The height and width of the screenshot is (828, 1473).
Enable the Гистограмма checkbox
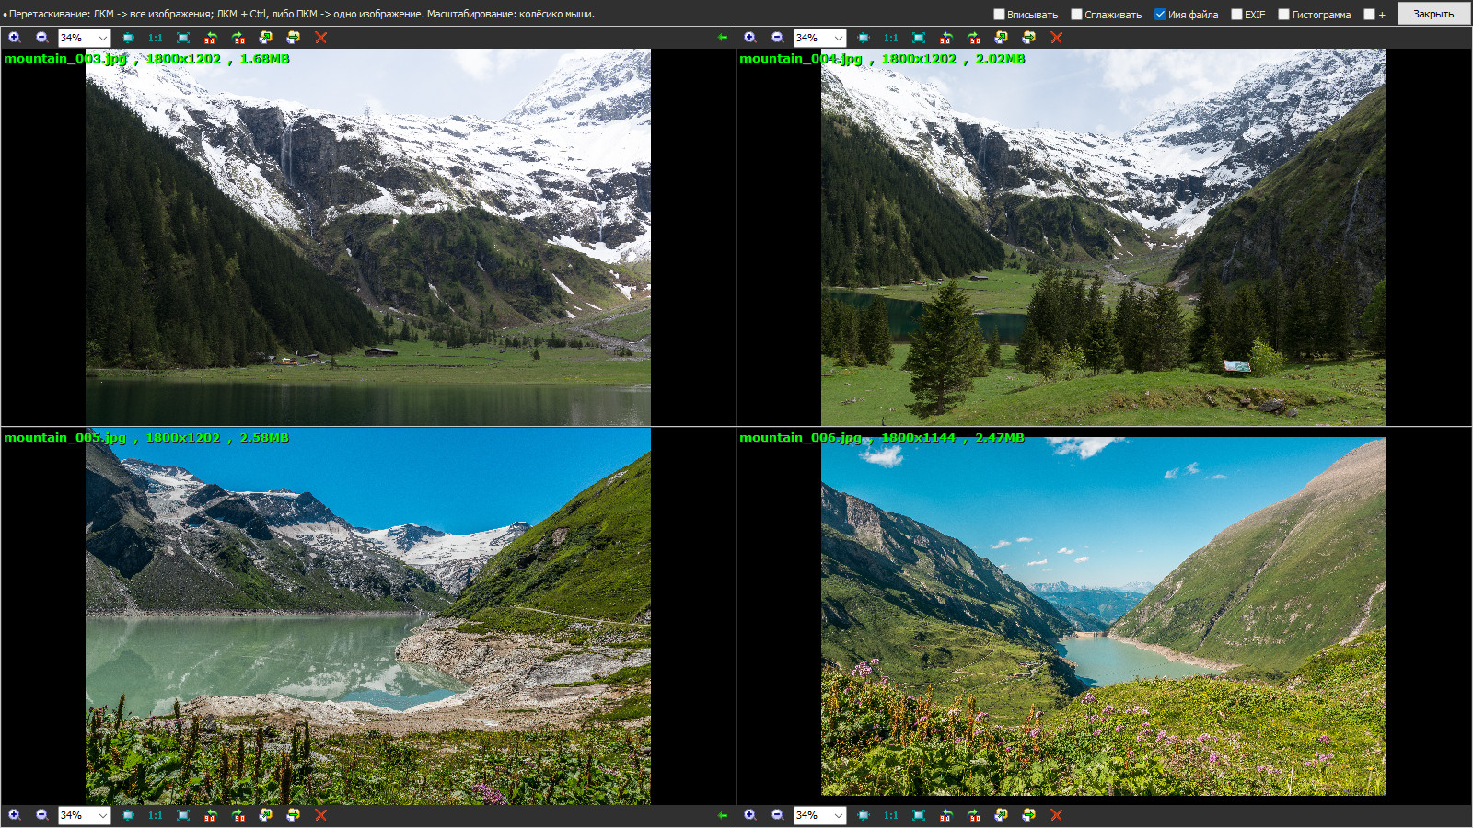coord(1283,14)
